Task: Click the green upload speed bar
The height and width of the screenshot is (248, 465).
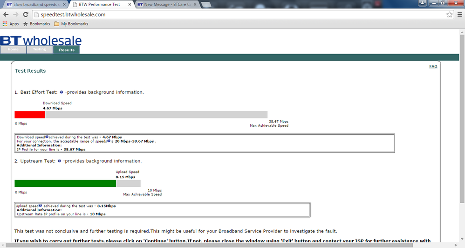Action: coord(65,183)
